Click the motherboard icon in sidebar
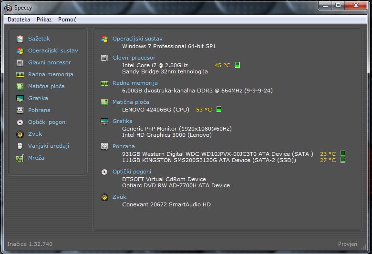This screenshot has width=372, height=254. point(20,87)
